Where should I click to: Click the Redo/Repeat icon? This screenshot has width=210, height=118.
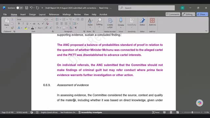tap(37, 8)
